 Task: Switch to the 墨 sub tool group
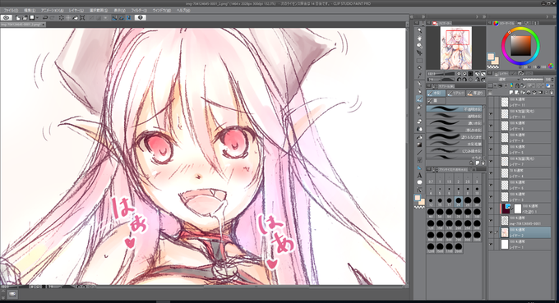click(436, 101)
